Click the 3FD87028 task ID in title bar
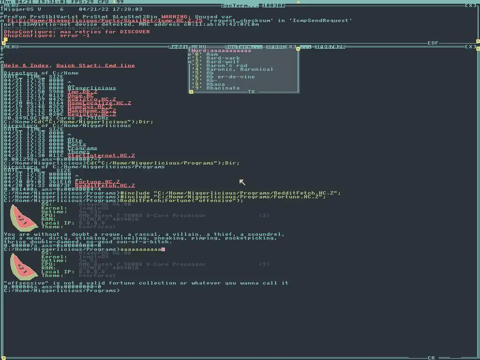This screenshot has height=360, width=480. coord(330,47)
